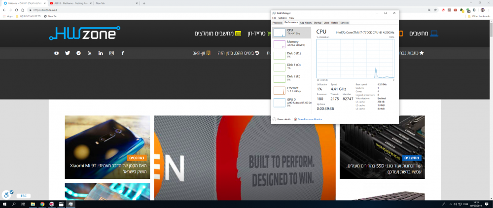Screen dimensions: 493x208
Task: Select Disk 0 (D:) in the sidebar
Action: click(x=291, y=56)
